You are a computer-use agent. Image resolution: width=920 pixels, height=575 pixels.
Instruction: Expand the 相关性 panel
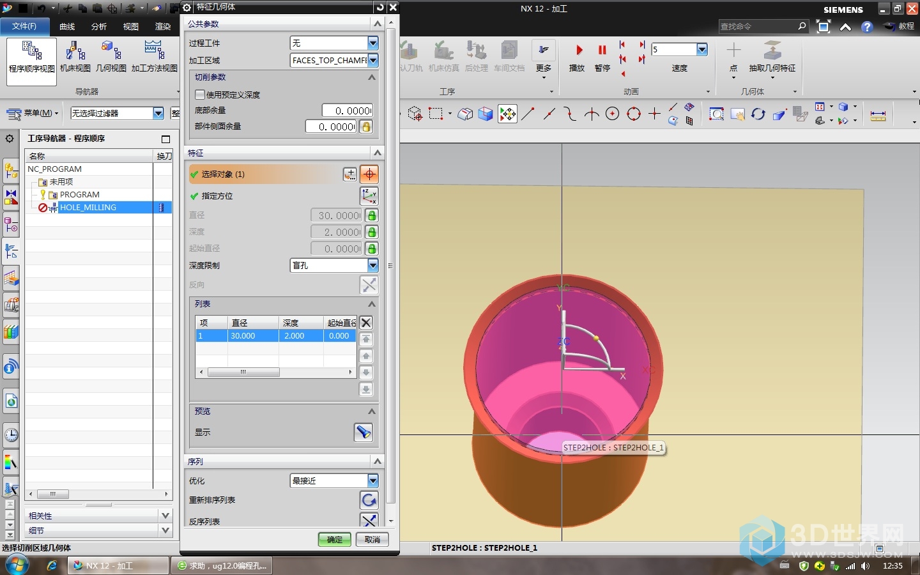tap(165, 516)
